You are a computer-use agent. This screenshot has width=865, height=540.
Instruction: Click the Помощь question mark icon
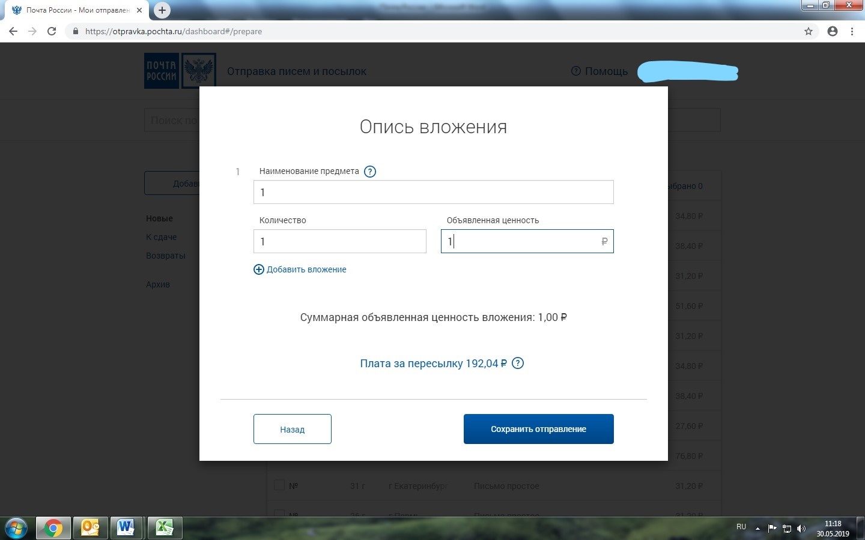tap(576, 71)
